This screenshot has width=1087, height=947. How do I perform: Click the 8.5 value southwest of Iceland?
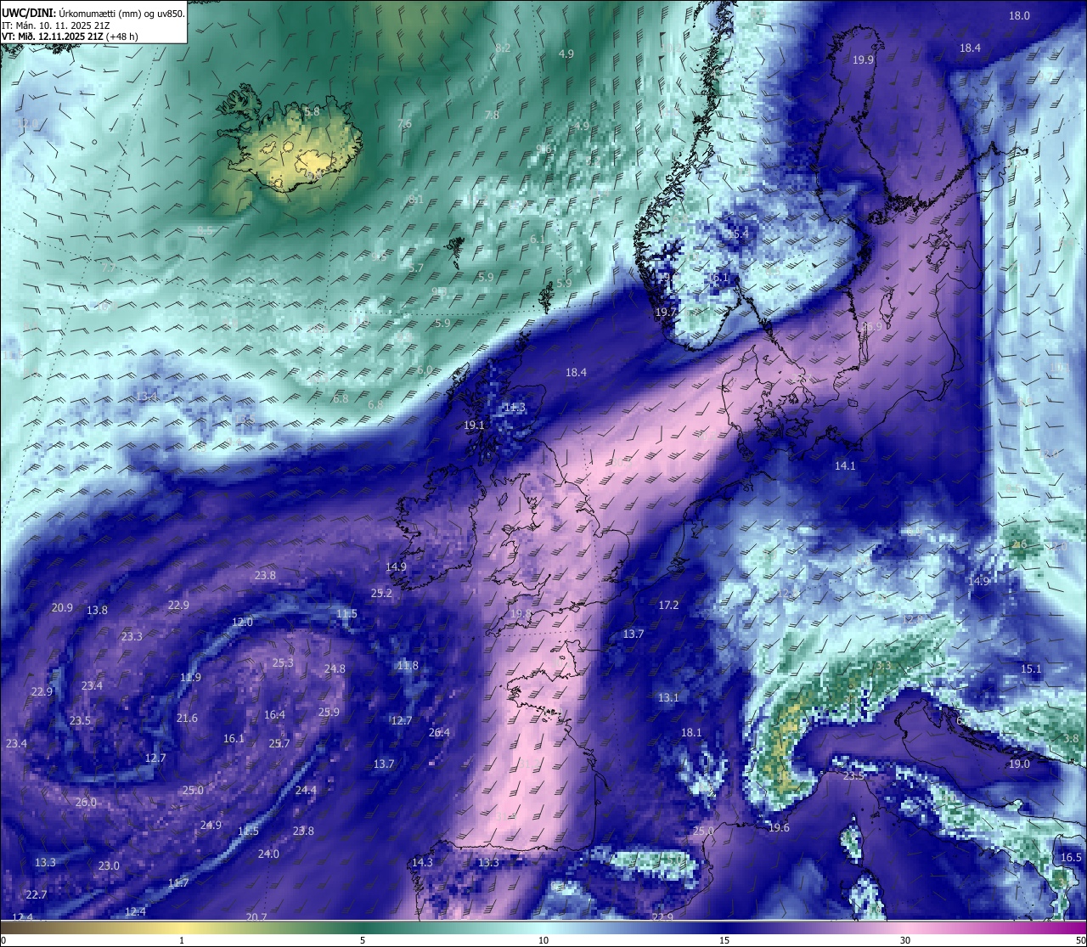pos(205,230)
